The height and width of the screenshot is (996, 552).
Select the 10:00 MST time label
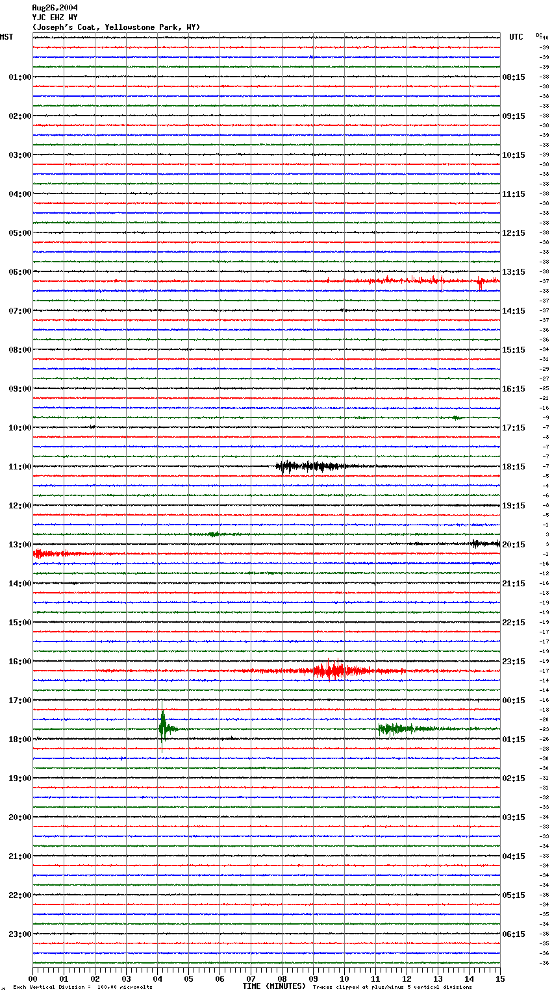(19, 428)
